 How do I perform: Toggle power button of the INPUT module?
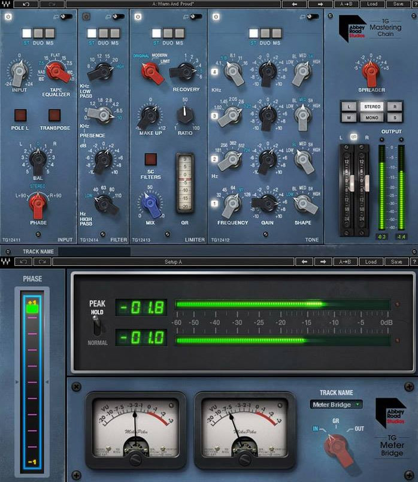8,16
